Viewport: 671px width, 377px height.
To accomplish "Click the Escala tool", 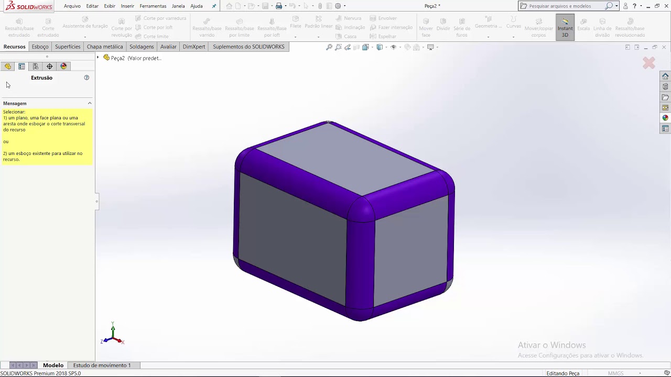I will [x=583, y=24].
